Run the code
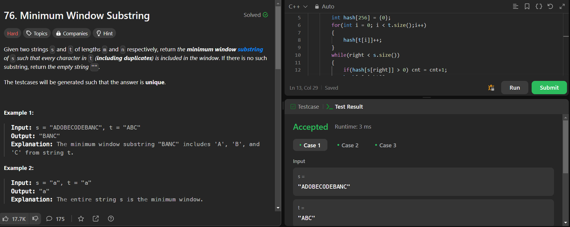Image resolution: width=570 pixels, height=227 pixels. pyautogui.click(x=514, y=88)
